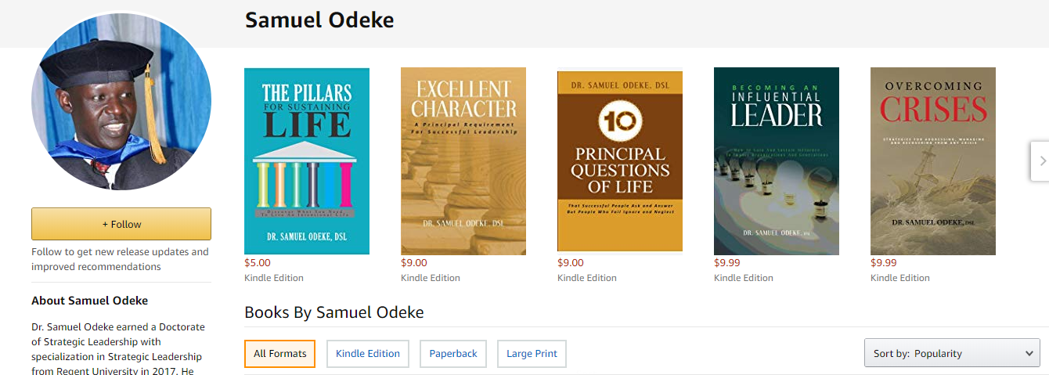Open Overcoming Crises book cover
This screenshot has height=375, width=1049.
click(x=933, y=161)
